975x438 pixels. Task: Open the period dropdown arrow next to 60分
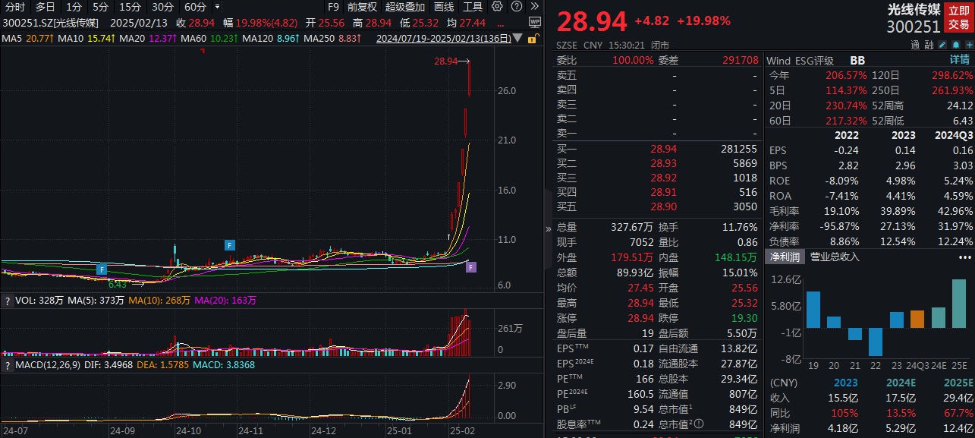(x=215, y=7)
